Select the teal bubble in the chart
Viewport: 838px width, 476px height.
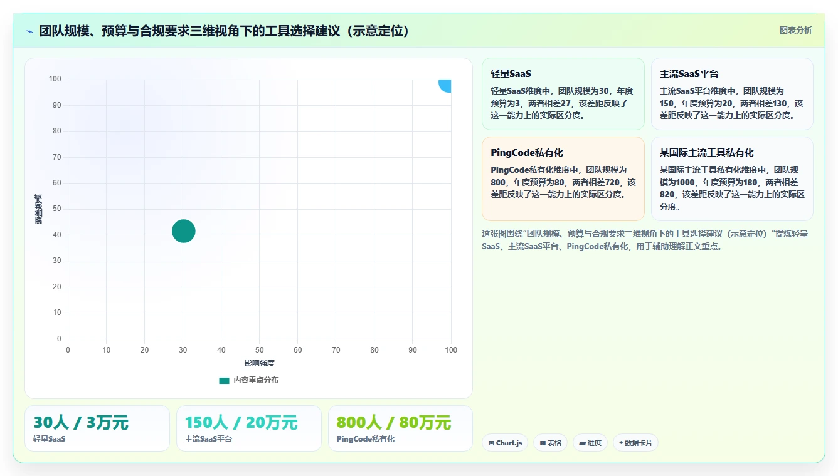click(x=183, y=231)
